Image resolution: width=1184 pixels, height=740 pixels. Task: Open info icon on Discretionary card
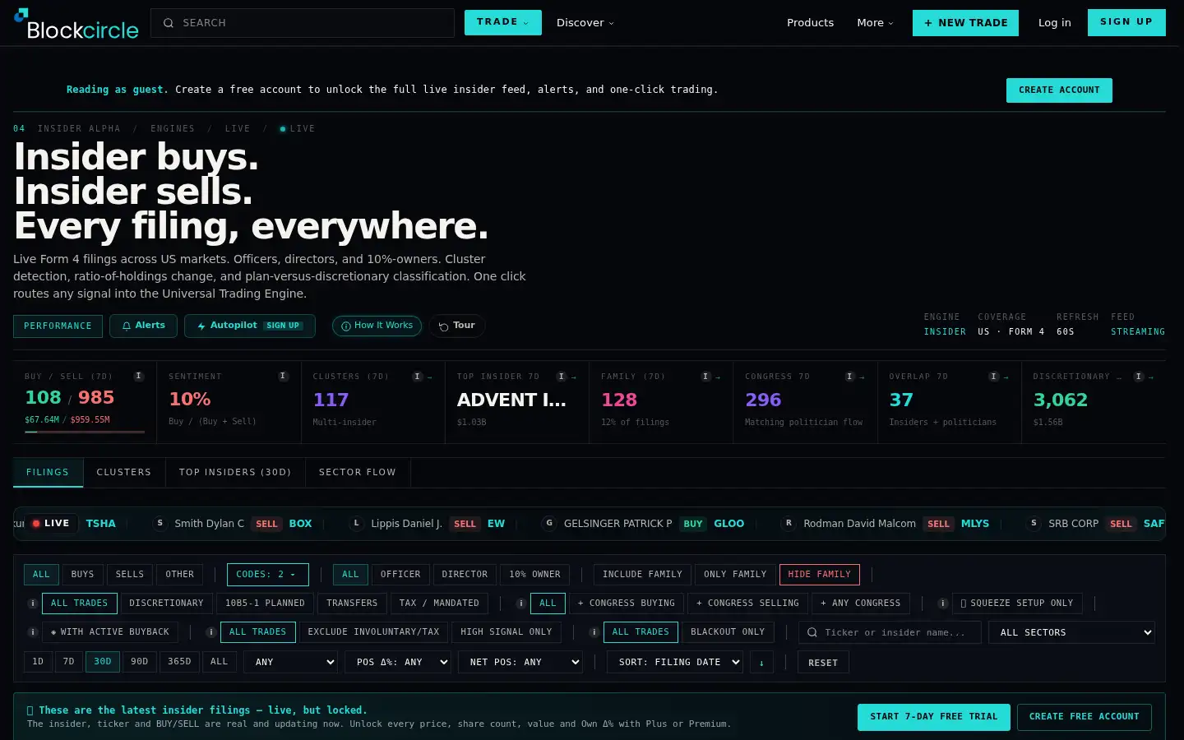(1139, 377)
